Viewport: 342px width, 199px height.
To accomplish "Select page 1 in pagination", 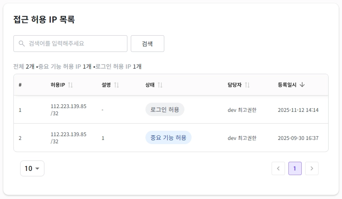I will pyautogui.click(x=295, y=168).
